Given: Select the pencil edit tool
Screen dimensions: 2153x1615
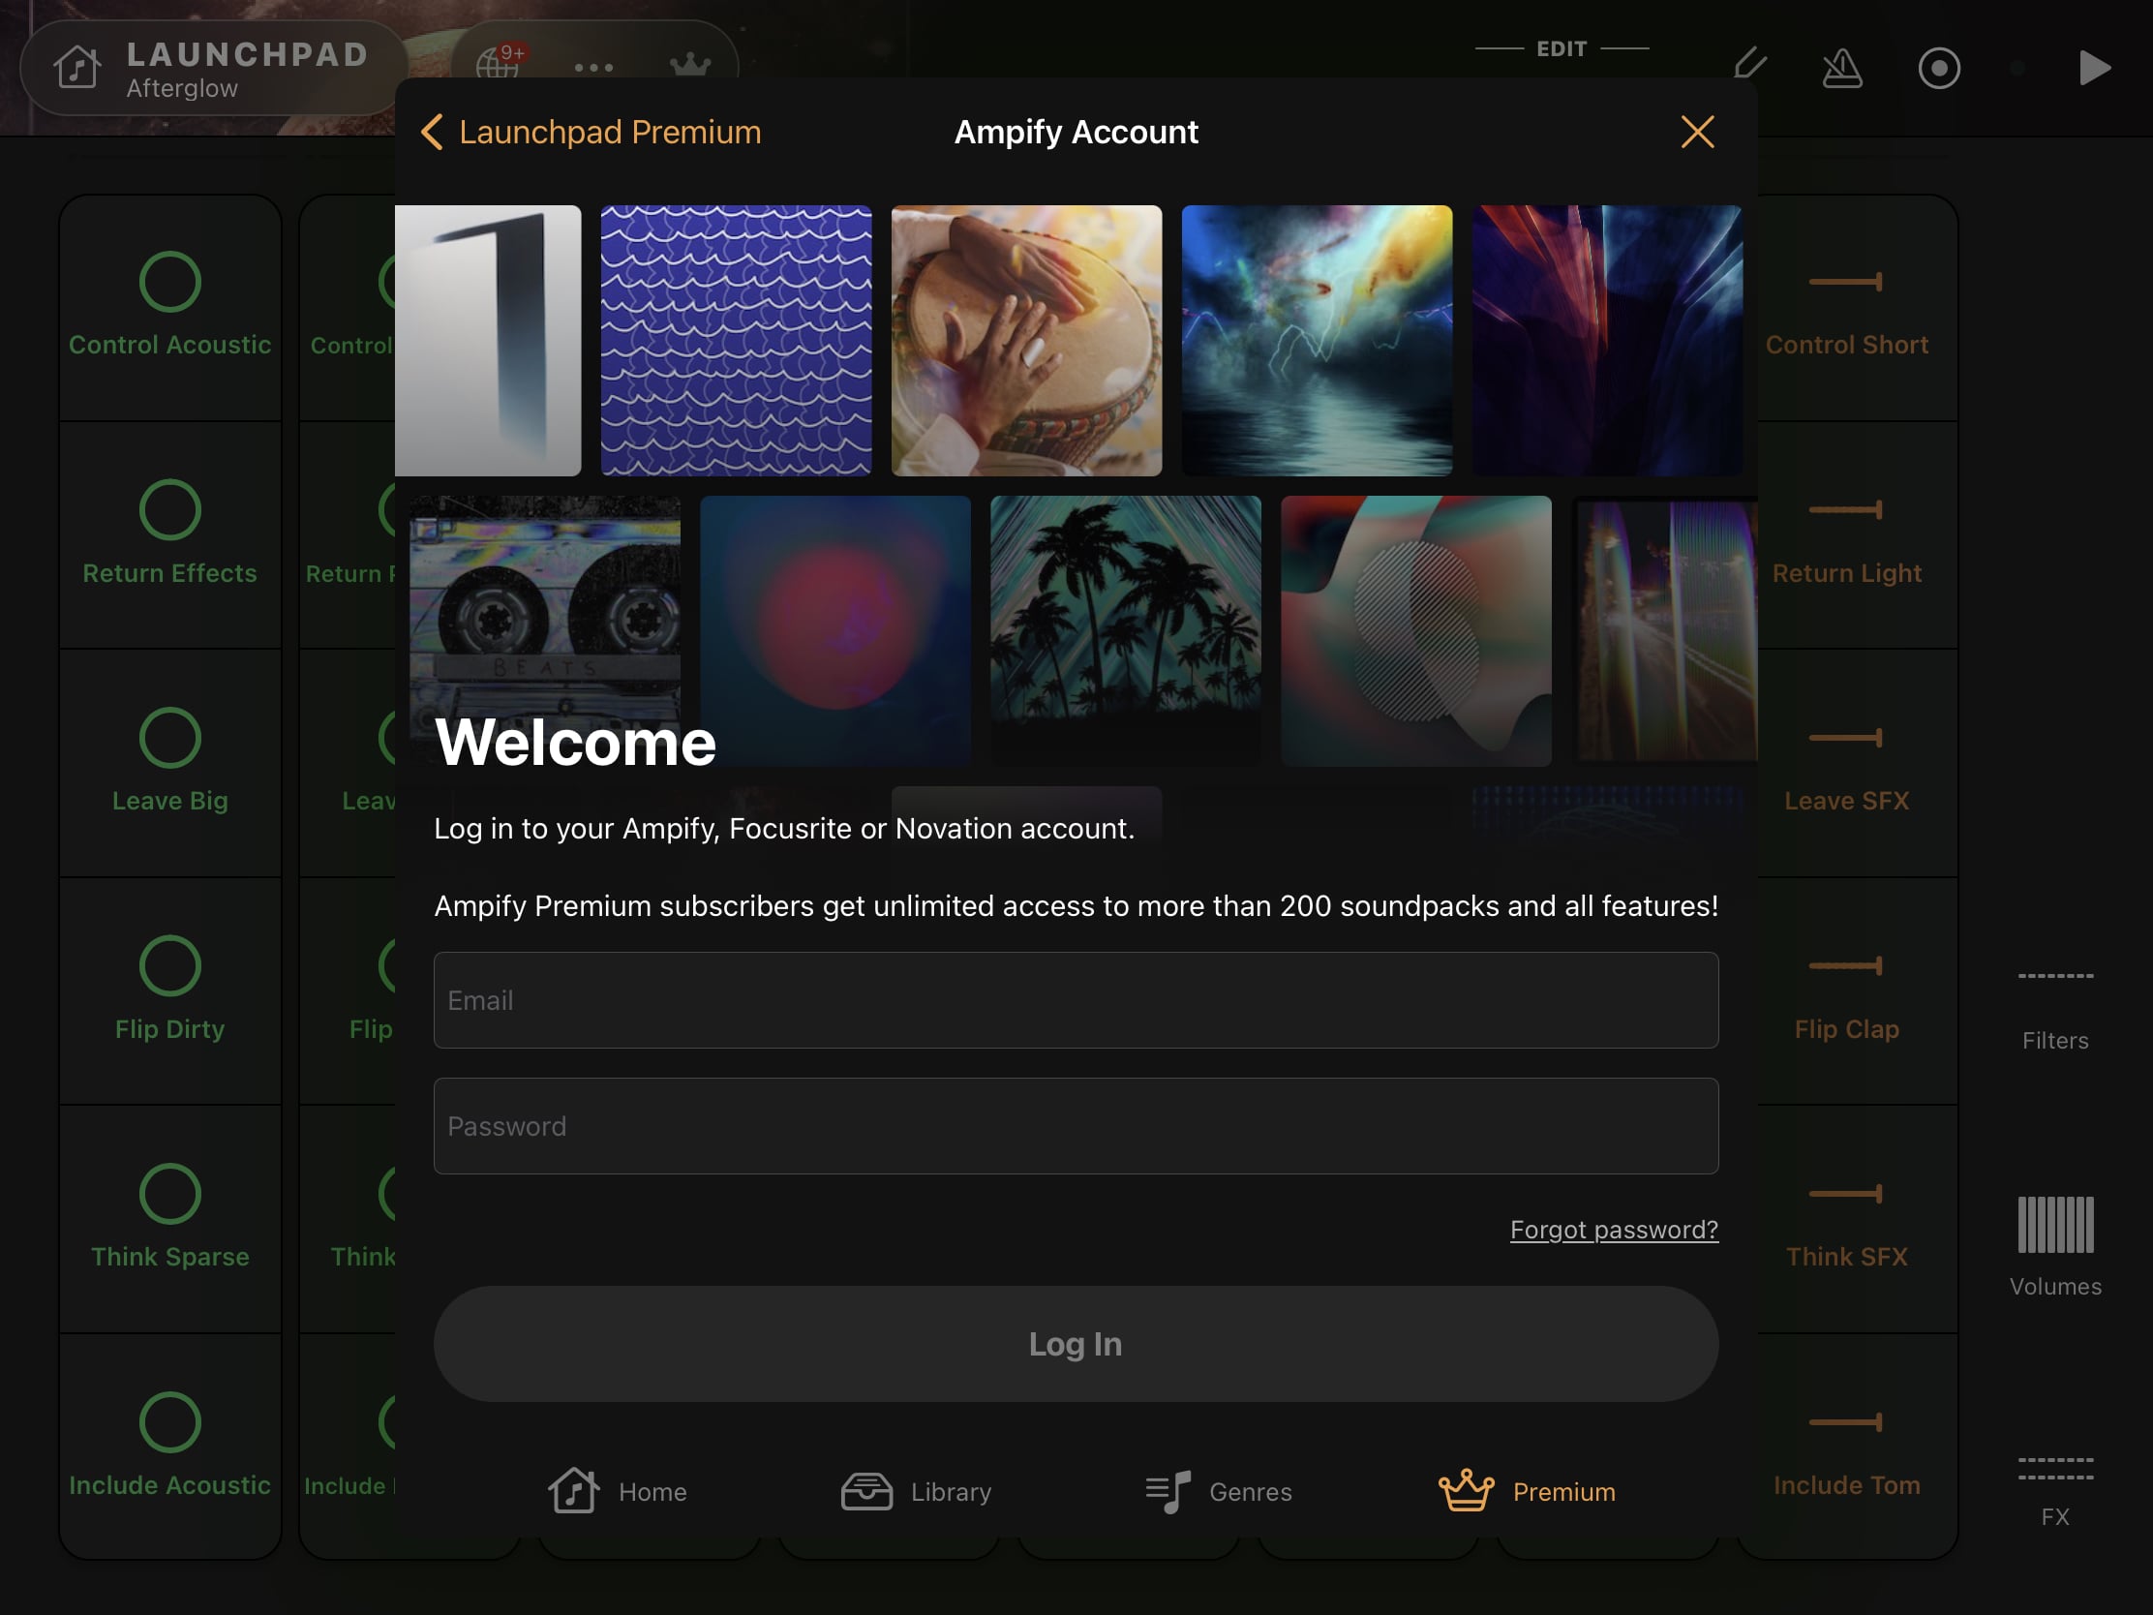Looking at the screenshot, I should (1749, 65).
